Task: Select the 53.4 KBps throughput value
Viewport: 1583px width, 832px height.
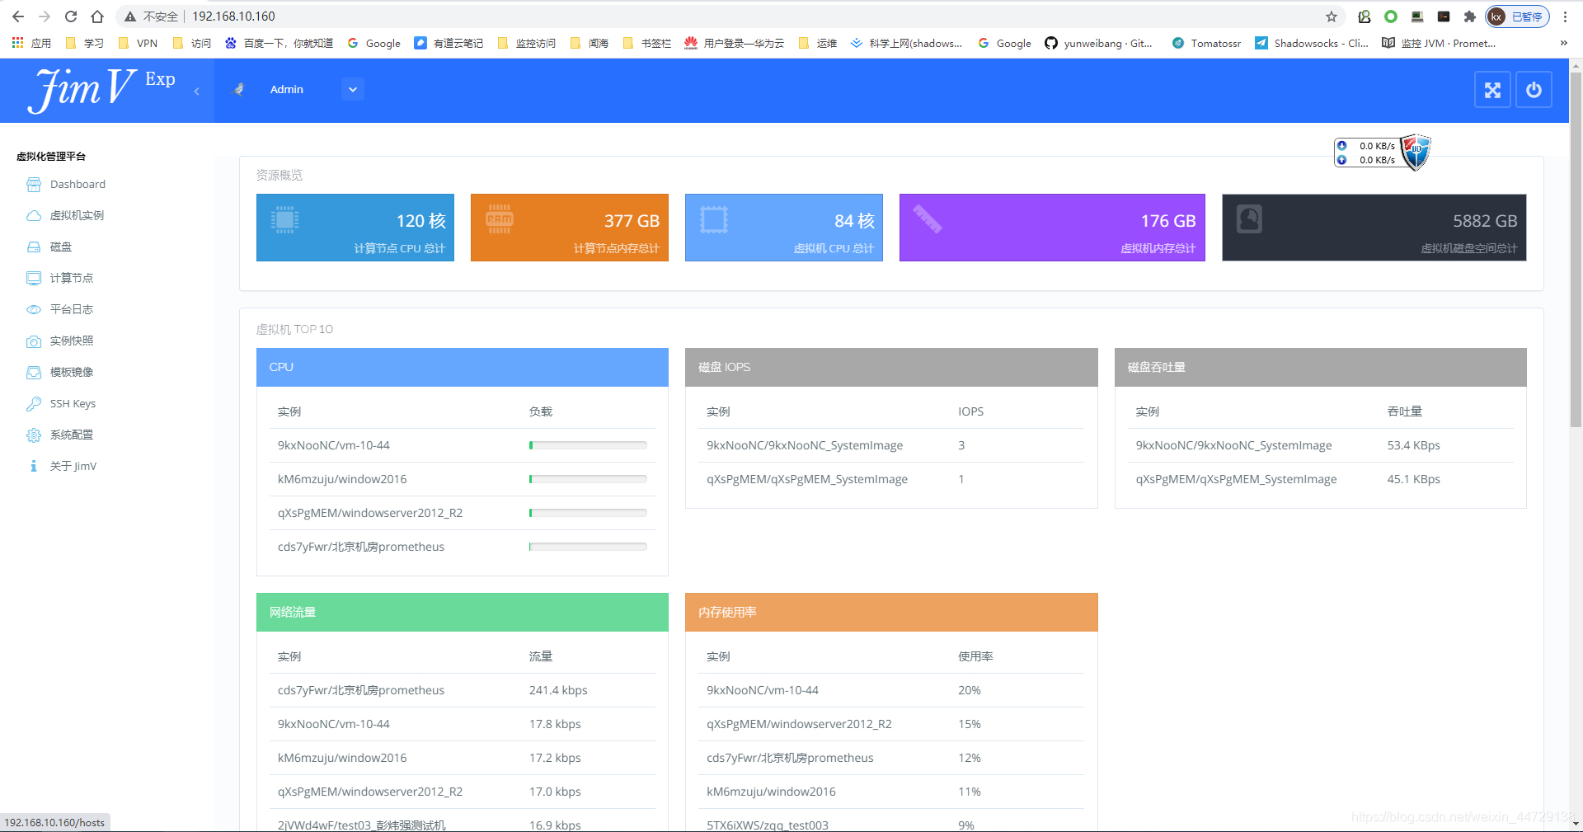Action: tap(1414, 445)
